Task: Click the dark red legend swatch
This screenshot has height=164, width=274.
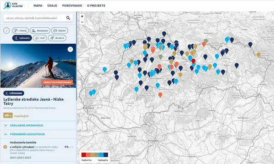Action: click(84, 155)
